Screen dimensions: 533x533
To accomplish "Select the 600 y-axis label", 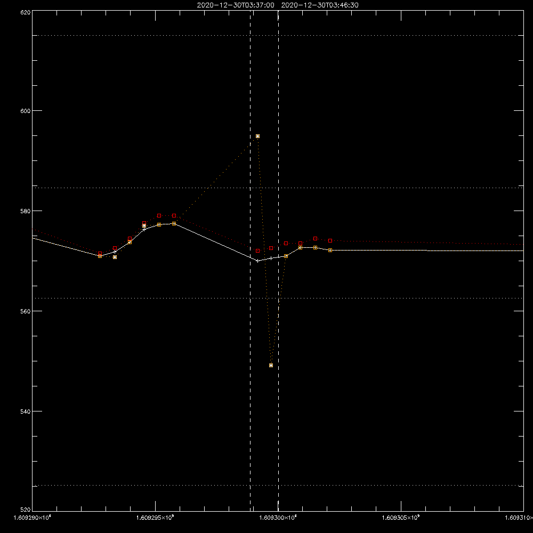I will [26, 111].
